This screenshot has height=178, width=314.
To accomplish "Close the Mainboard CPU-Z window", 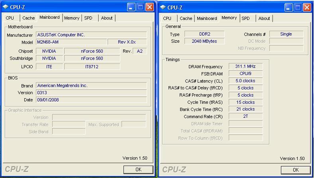I will (149, 7).
